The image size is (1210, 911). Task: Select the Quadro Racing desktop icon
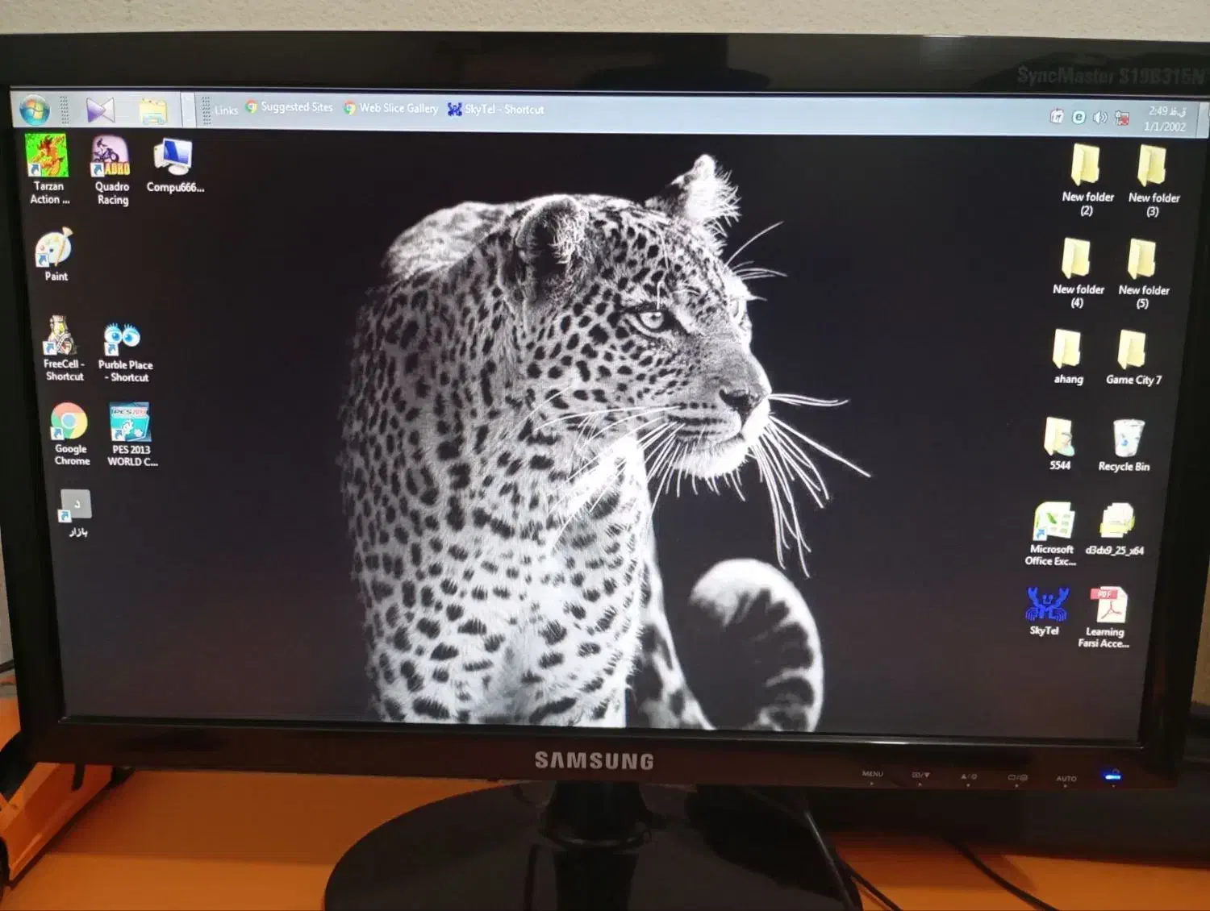(x=111, y=159)
